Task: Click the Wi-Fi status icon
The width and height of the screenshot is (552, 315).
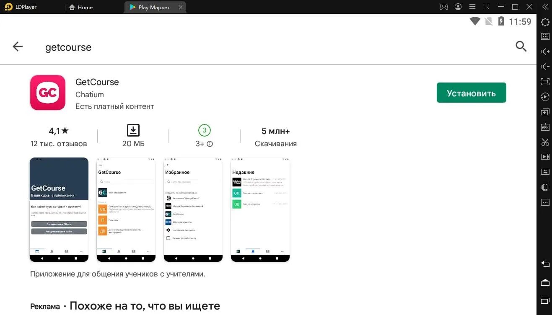Action: [475, 21]
